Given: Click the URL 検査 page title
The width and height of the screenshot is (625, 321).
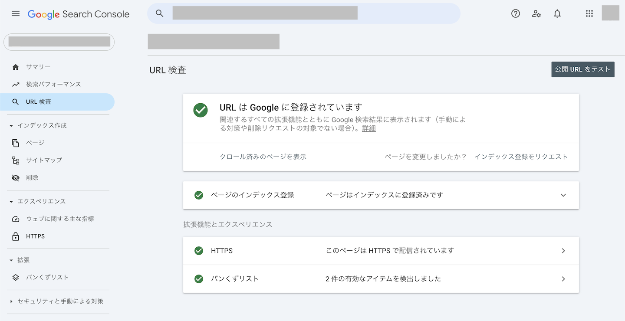Looking at the screenshot, I should tap(168, 70).
